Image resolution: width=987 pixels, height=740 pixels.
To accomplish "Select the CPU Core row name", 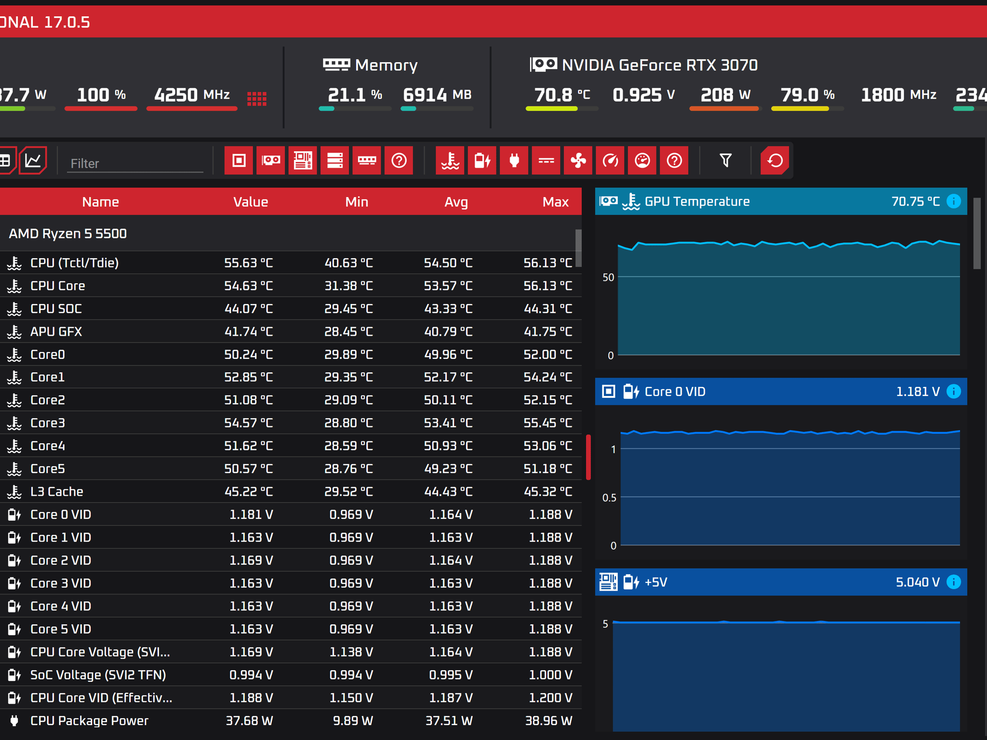I will [x=57, y=286].
